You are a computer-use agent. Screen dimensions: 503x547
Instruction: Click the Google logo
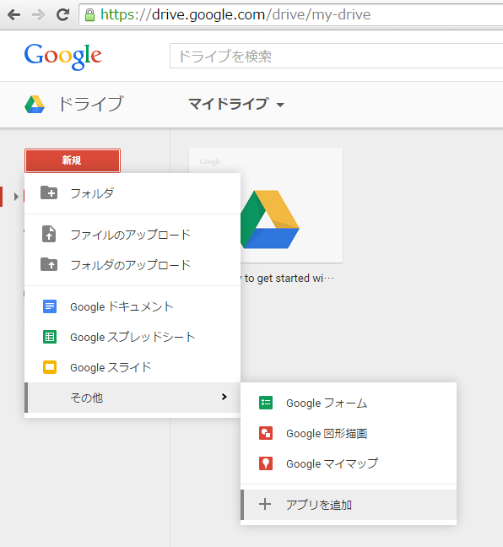(x=62, y=57)
